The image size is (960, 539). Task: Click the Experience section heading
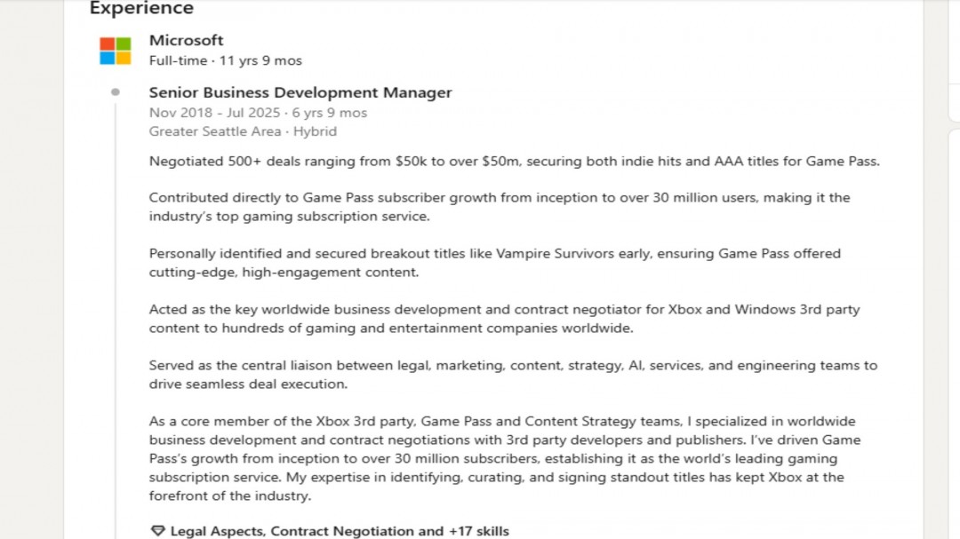point(140,9)
